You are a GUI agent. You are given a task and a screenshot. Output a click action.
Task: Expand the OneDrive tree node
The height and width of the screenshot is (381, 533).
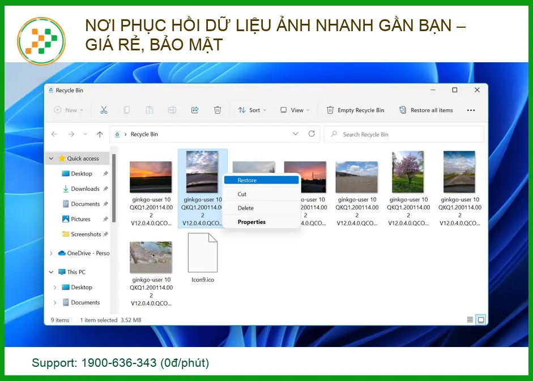coord(52,253)
